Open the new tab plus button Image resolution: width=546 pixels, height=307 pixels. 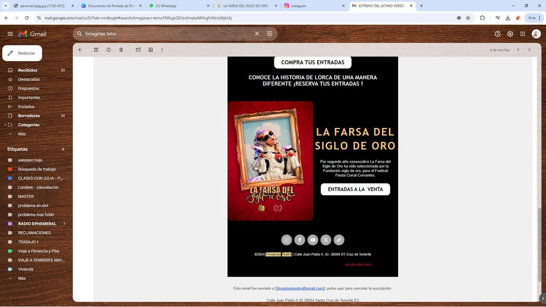click(421, 6)
